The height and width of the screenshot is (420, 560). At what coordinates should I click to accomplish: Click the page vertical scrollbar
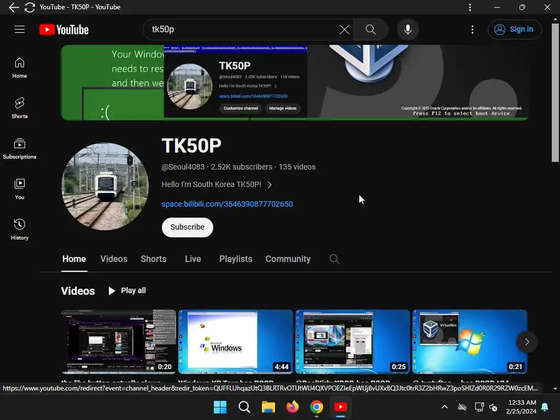(555, 93)
